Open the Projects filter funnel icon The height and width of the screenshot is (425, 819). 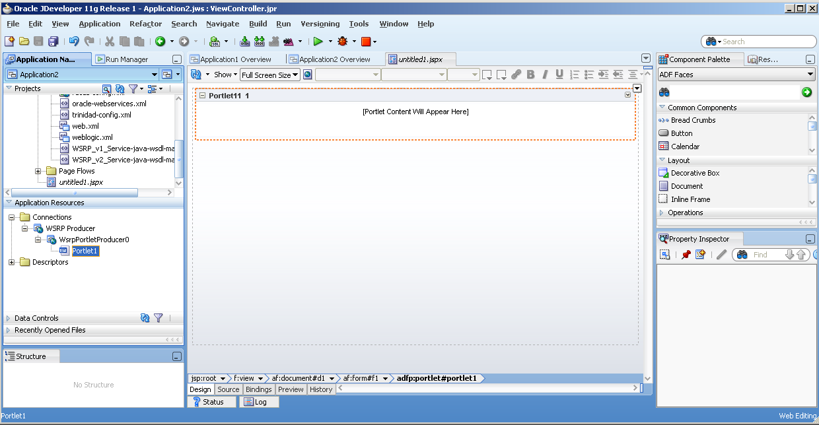pyautogui.click(x=133, y=88)
